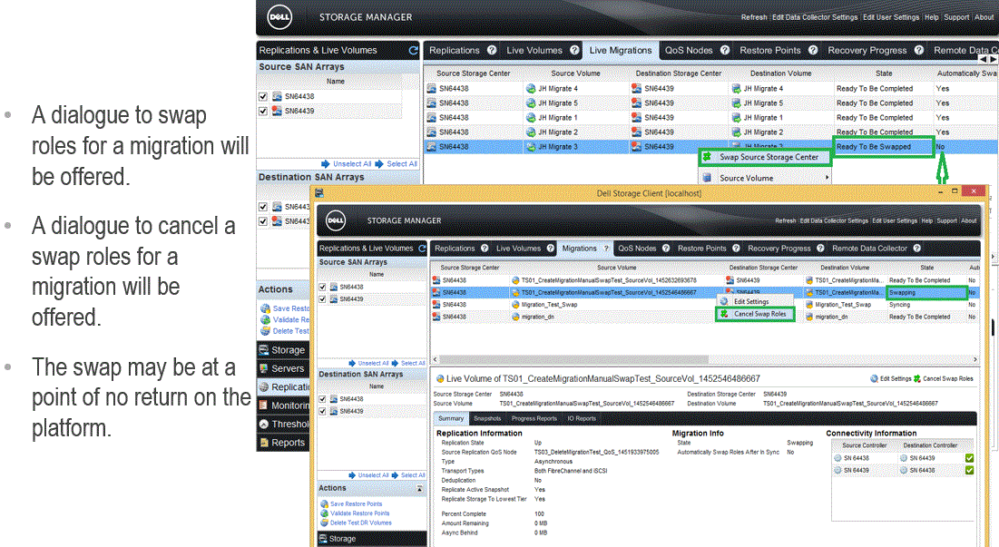The image size is (999, 547).
Task: Open help icon next to QoS Nodes tab in back window
Action: (x=725, y=50)
